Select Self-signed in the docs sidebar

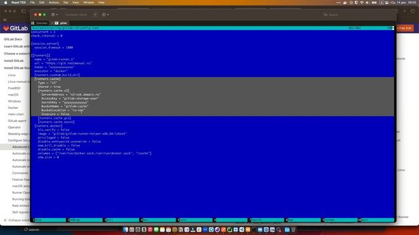(x=20, y=212)
